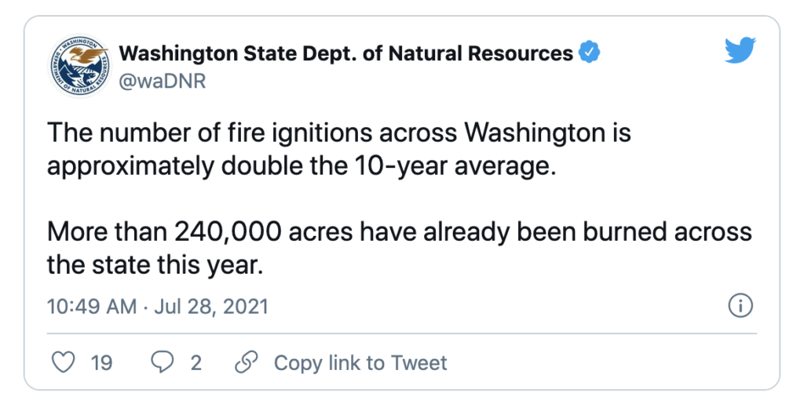This screenshot has height=414, width=804.
Task: Click the chain link icon
Action: (x=246, y=363)
